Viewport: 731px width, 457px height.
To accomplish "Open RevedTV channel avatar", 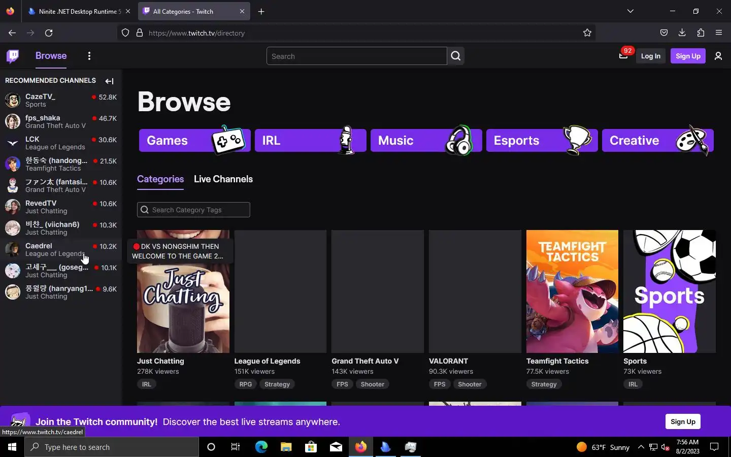I will pos(13,207).
